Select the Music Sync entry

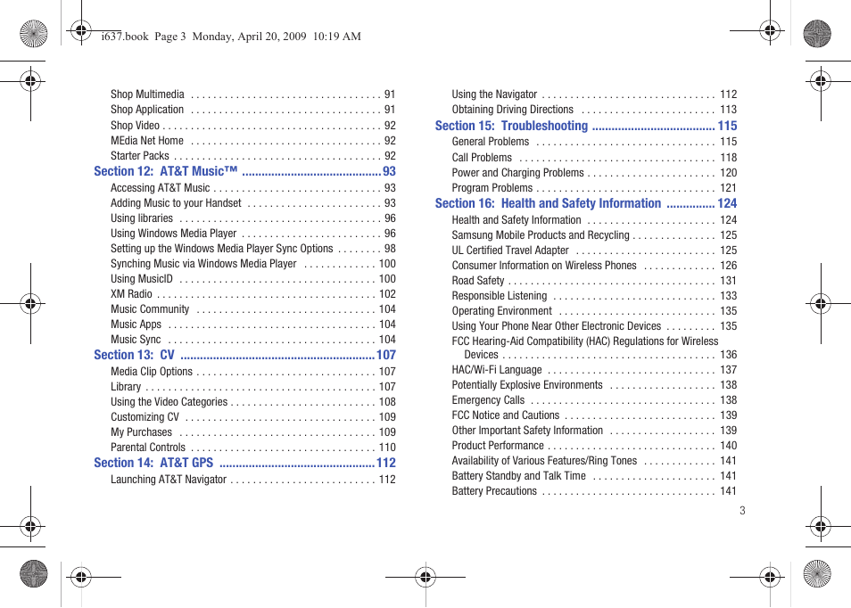[253, 340]
